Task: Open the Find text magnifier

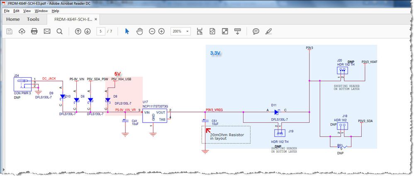Action: pos(60,32)
